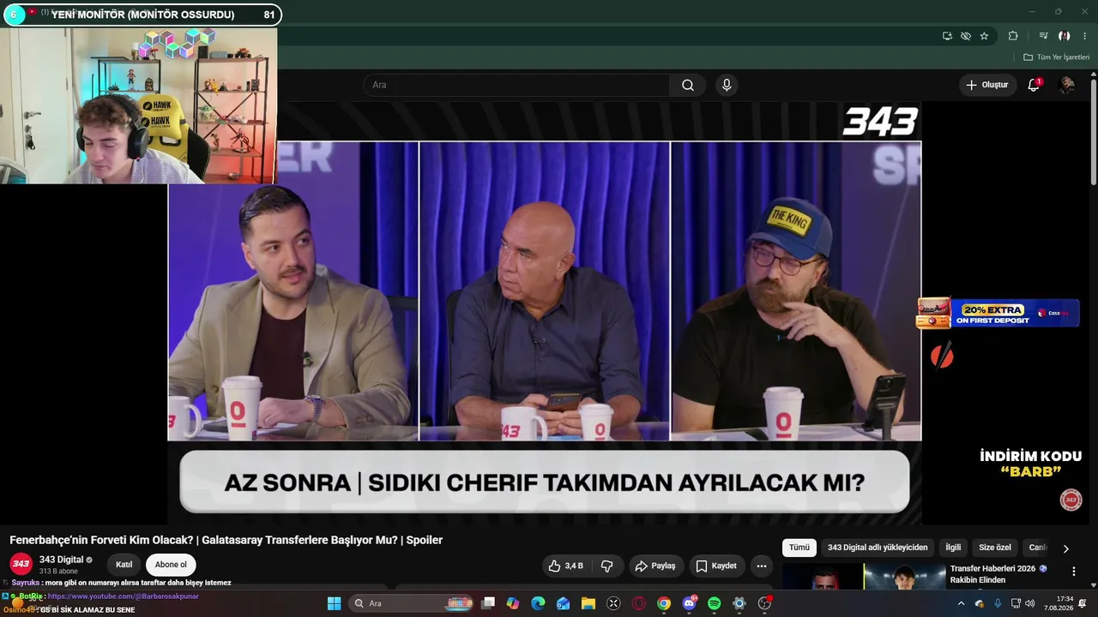
Task: Click the microphone icon in the system tray
Action: (997, 603)
